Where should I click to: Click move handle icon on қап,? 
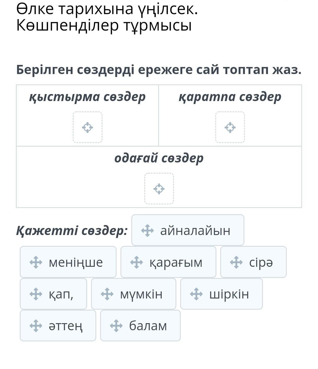[36, 294]
